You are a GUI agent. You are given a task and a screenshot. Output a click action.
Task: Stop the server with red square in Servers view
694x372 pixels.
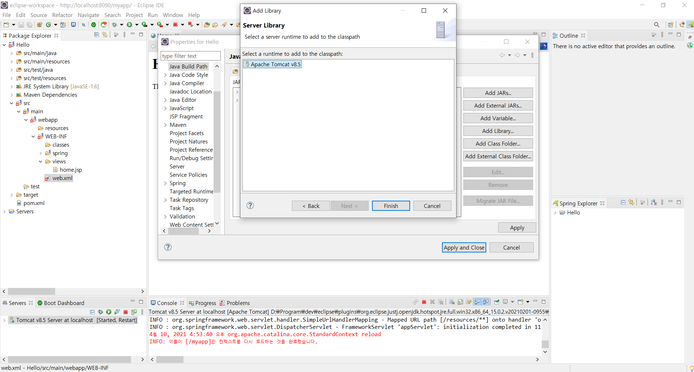(x=125, y=312)
